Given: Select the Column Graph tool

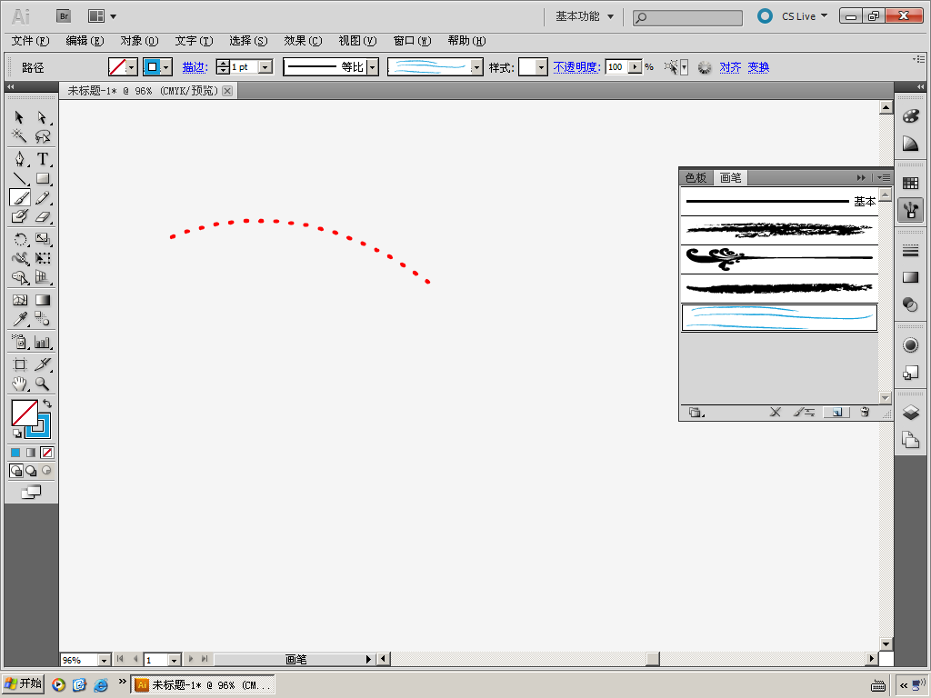Looking at the screenshot, I should [x=42, y=342].
